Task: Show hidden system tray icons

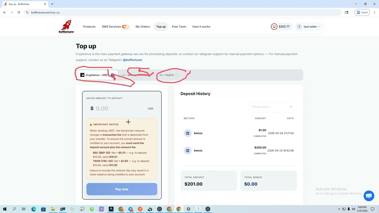Action: (339, 209)
